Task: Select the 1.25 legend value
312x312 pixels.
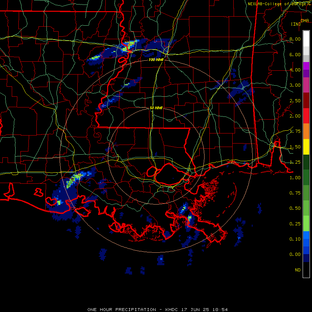Action: (x=295, y=162)
